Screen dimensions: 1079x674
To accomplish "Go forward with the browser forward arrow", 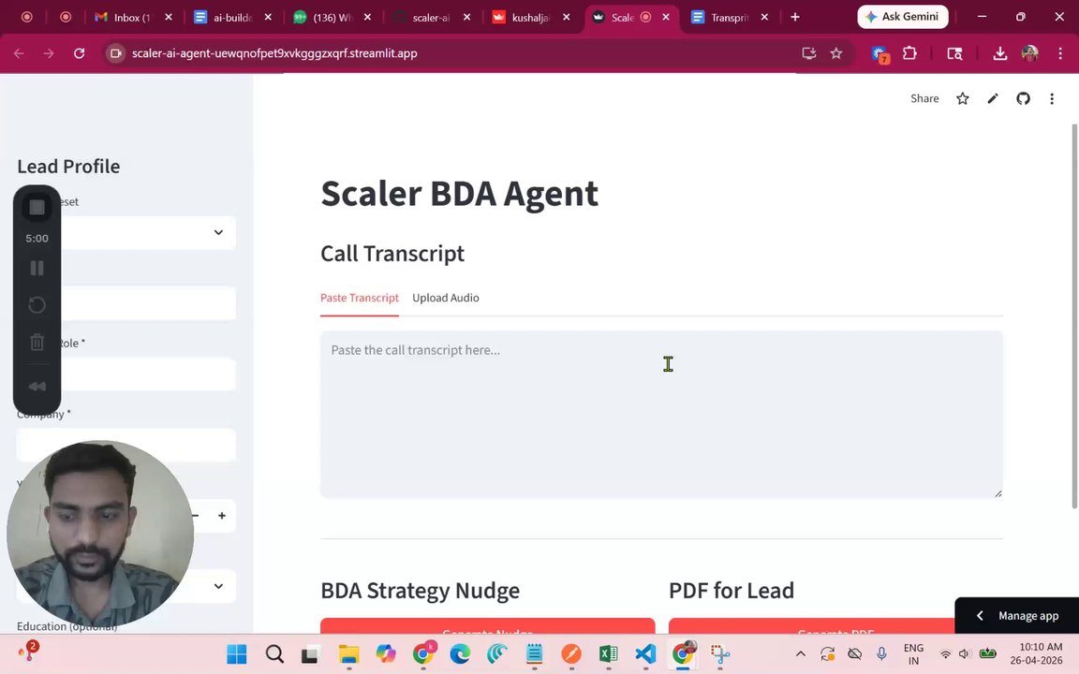I will point(48,53).
